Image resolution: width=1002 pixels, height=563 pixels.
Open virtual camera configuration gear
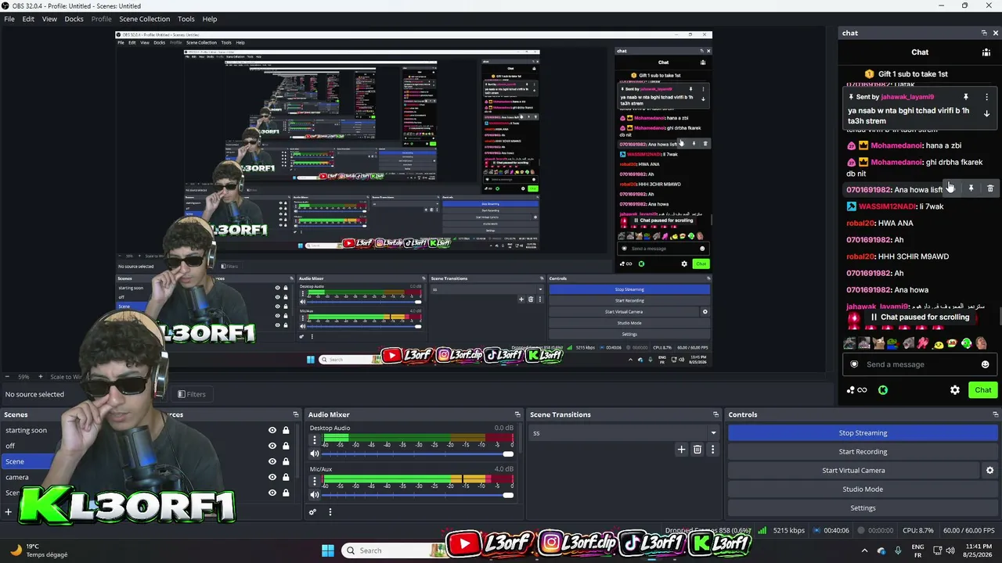[x=989, y=470]
